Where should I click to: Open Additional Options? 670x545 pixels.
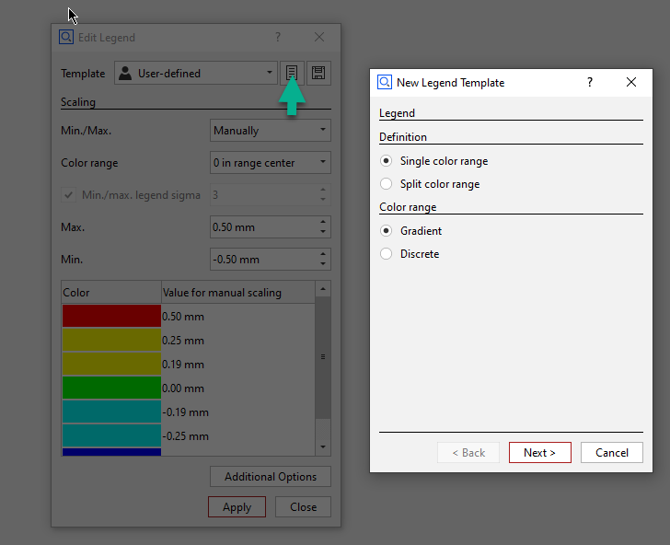coord(271,477)
